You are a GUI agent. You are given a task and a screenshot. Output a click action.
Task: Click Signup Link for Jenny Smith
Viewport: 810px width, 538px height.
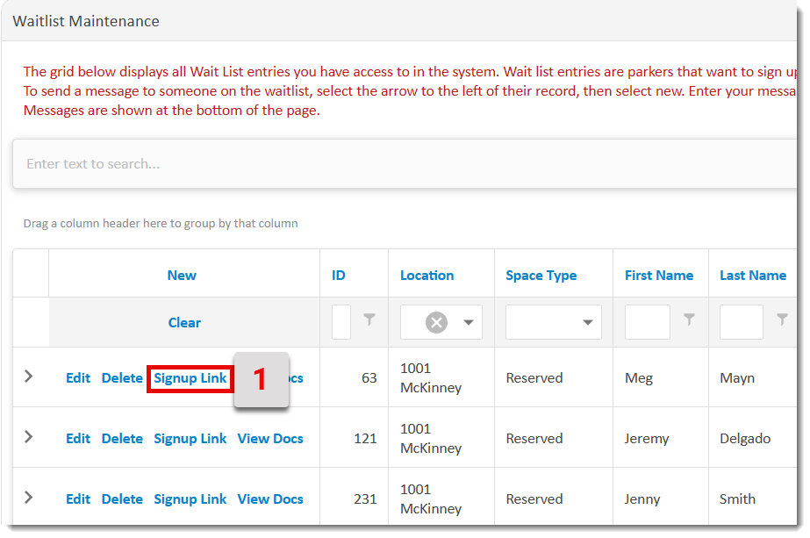point(190,499)
